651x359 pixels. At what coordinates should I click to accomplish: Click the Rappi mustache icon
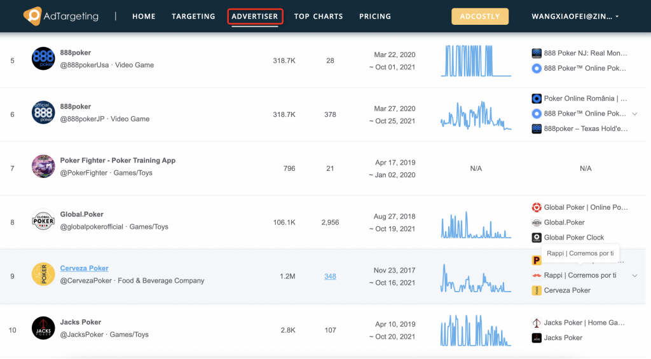tap(537, 275)
